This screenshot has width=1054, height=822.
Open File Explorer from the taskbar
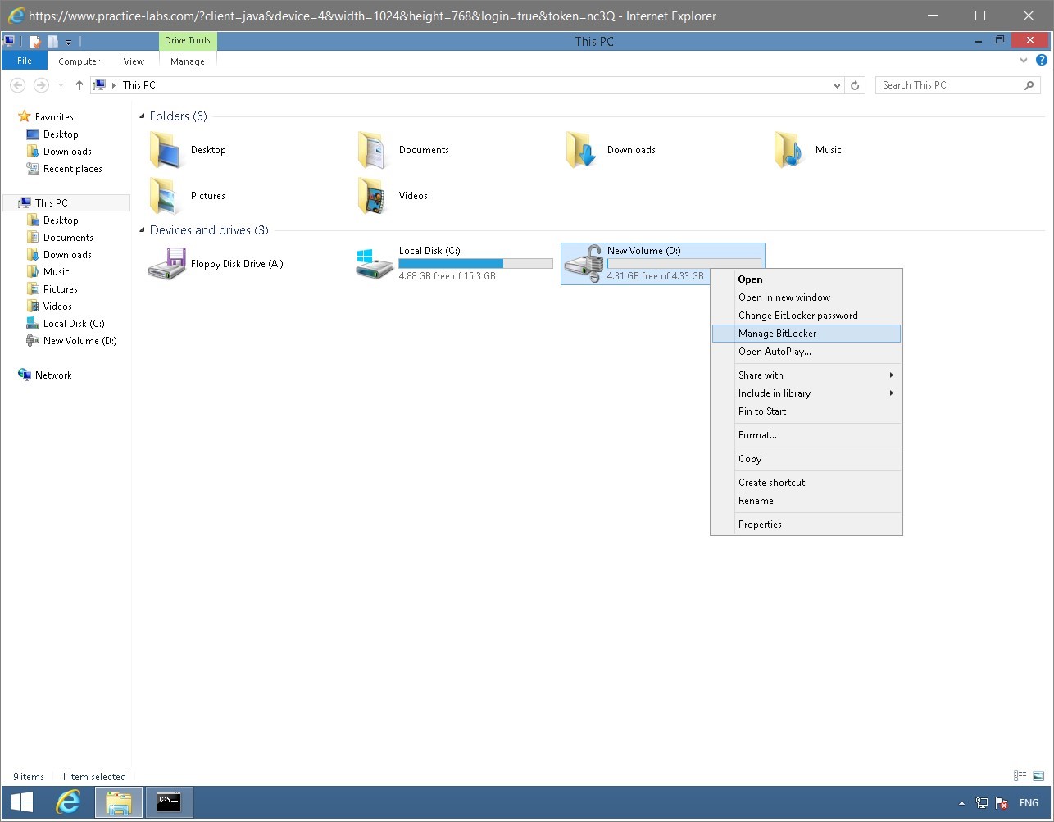(118, 802)
